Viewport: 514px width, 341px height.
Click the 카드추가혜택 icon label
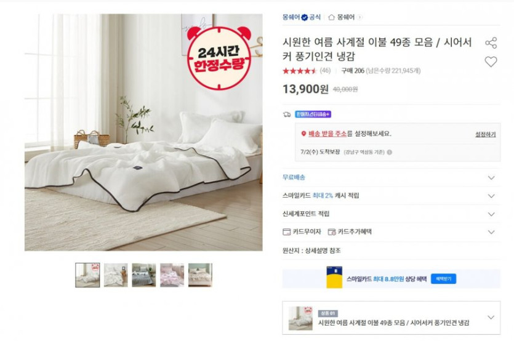(x=350, y=232)
